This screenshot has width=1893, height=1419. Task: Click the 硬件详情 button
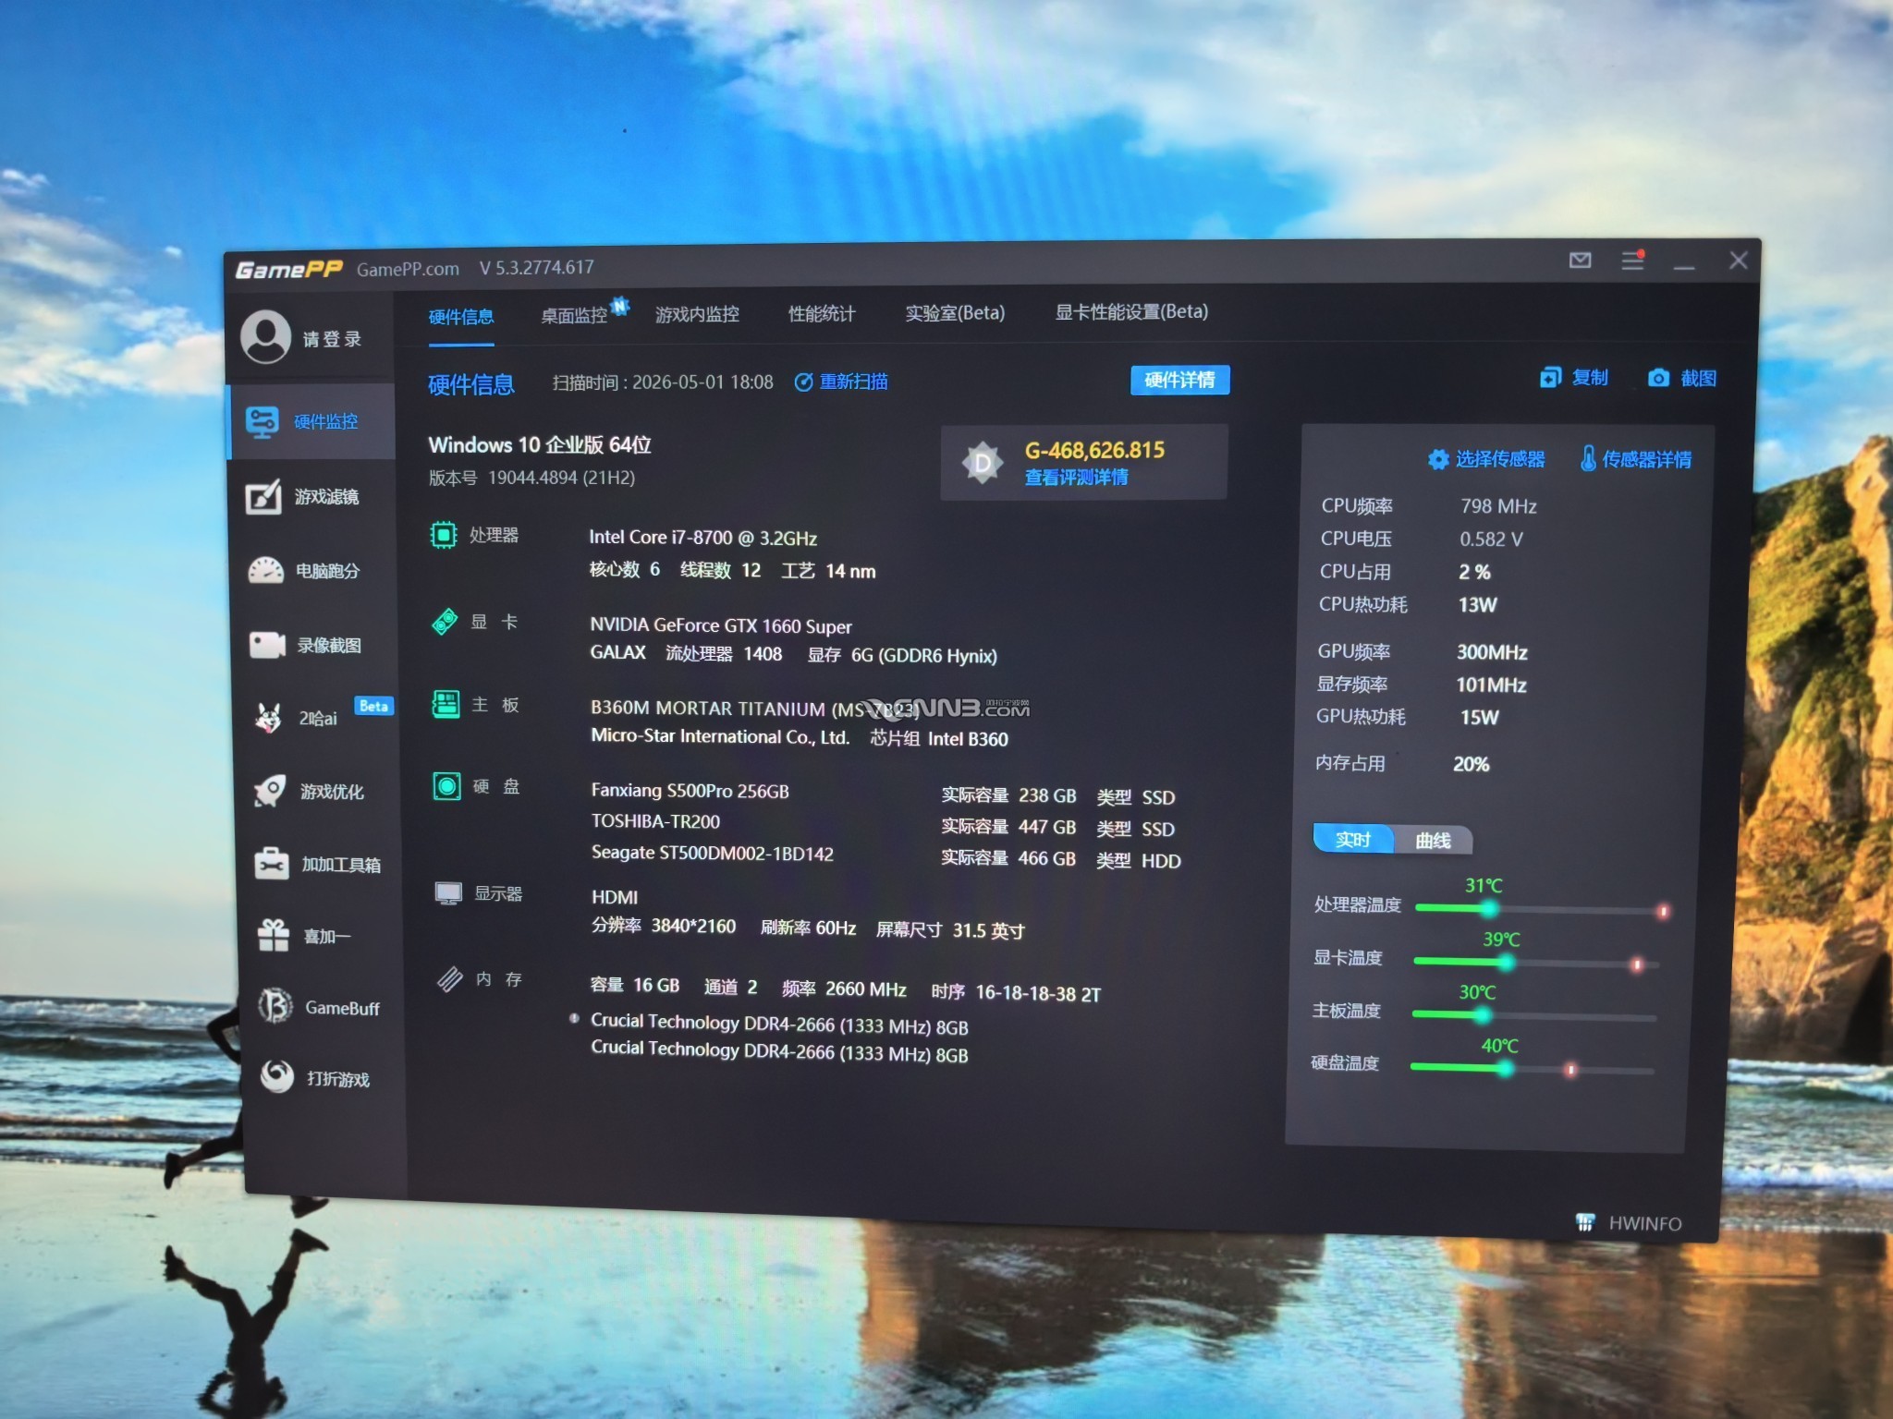(x=1180, y=380)
